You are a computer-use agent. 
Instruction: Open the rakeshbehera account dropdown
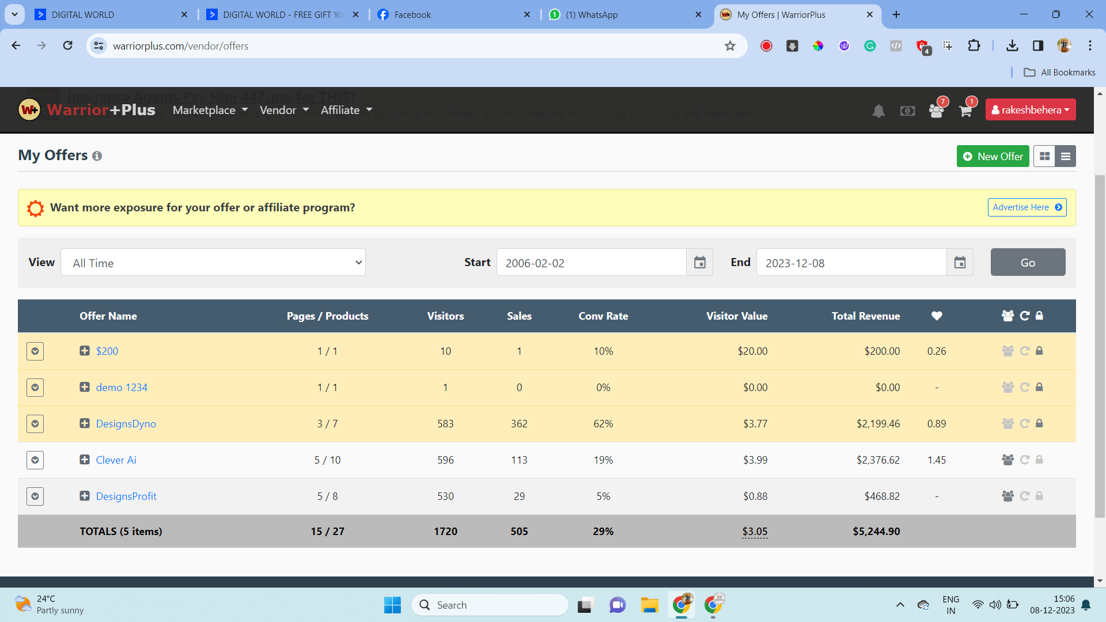tap(1031, 110)
